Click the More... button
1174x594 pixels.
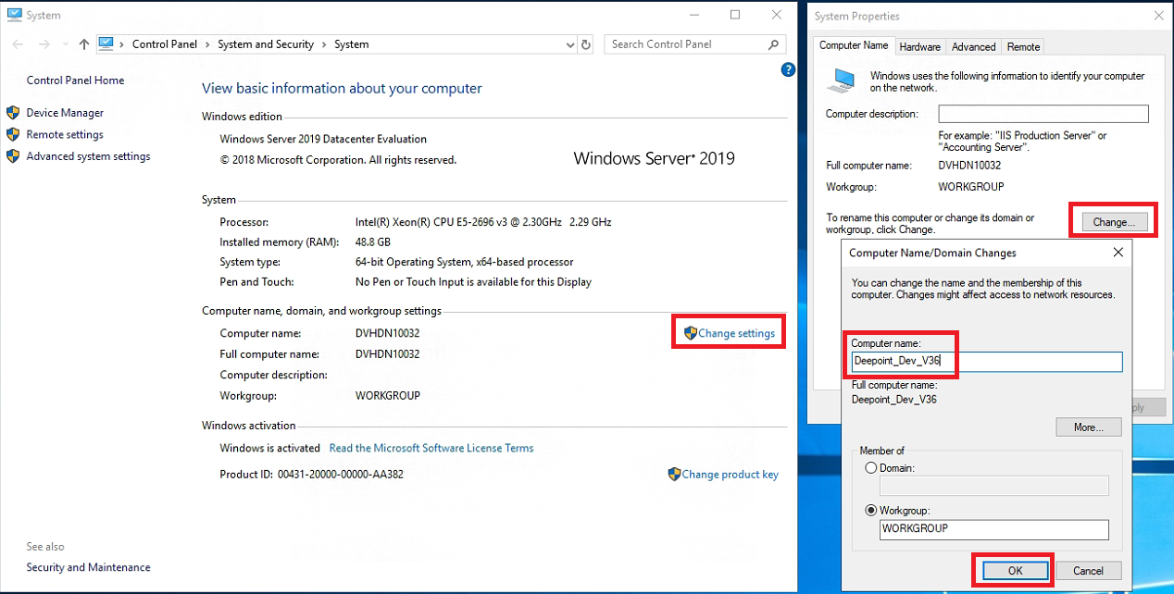coord(1088,427)
